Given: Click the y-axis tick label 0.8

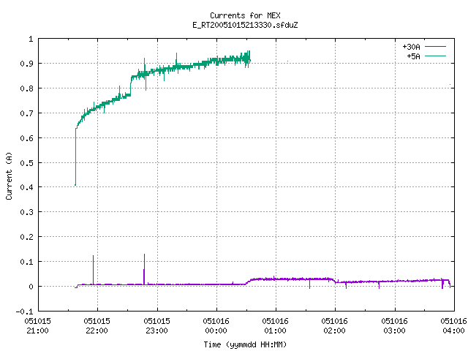Looking at the screenshot, I should coord(26,88).
